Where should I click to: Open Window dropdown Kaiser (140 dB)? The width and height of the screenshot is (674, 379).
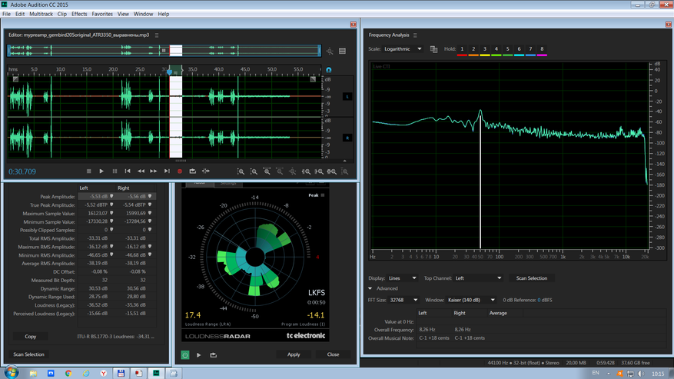(472, 300)
